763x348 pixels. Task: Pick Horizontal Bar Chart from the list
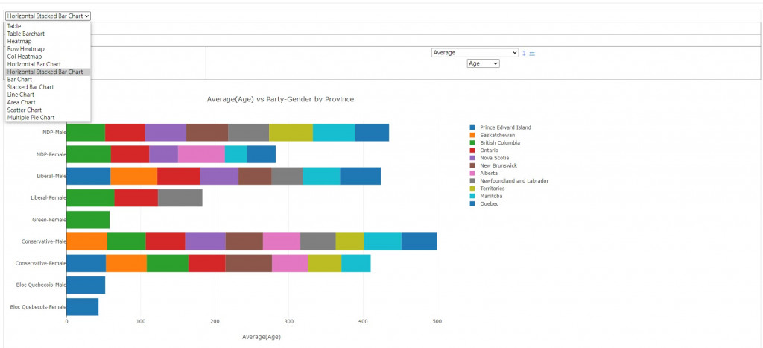click(x=48, y=64)
